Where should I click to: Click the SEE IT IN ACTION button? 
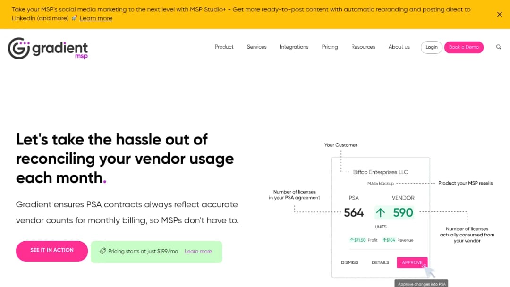coord(52,251)
